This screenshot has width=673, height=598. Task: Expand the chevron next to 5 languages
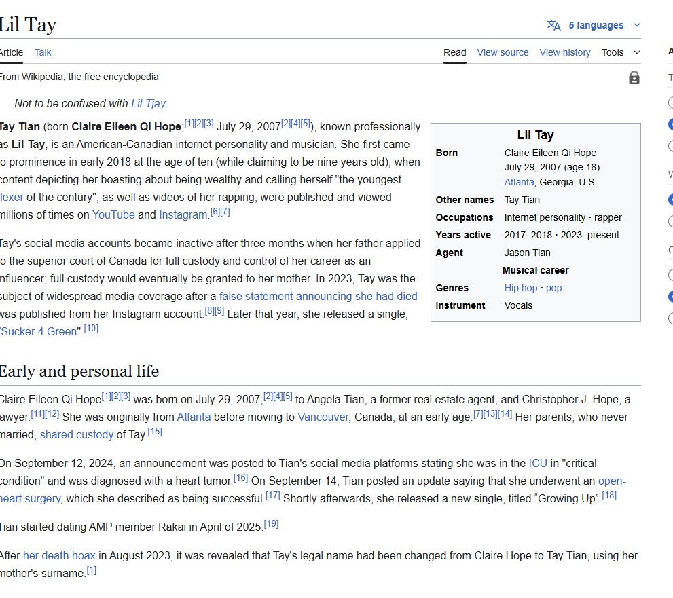click(x=637, y=25)
